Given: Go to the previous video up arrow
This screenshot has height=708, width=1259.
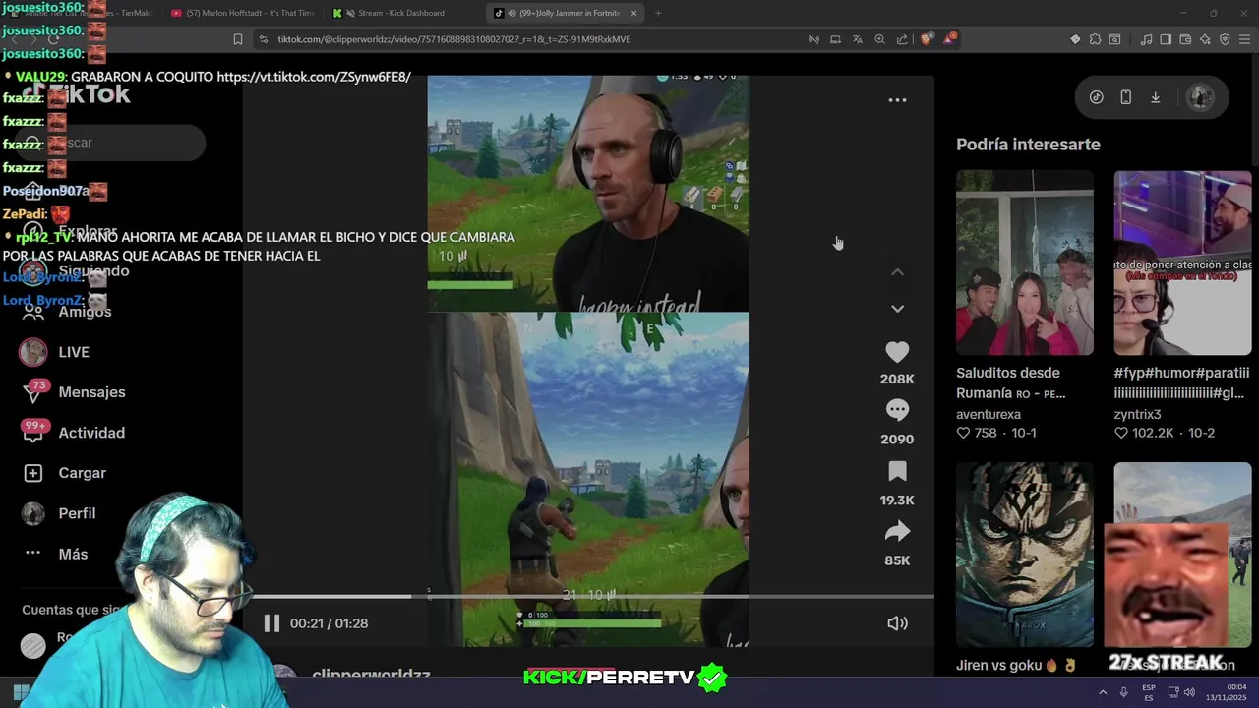Looking at the screenshot, I should [x=897, y=272].
